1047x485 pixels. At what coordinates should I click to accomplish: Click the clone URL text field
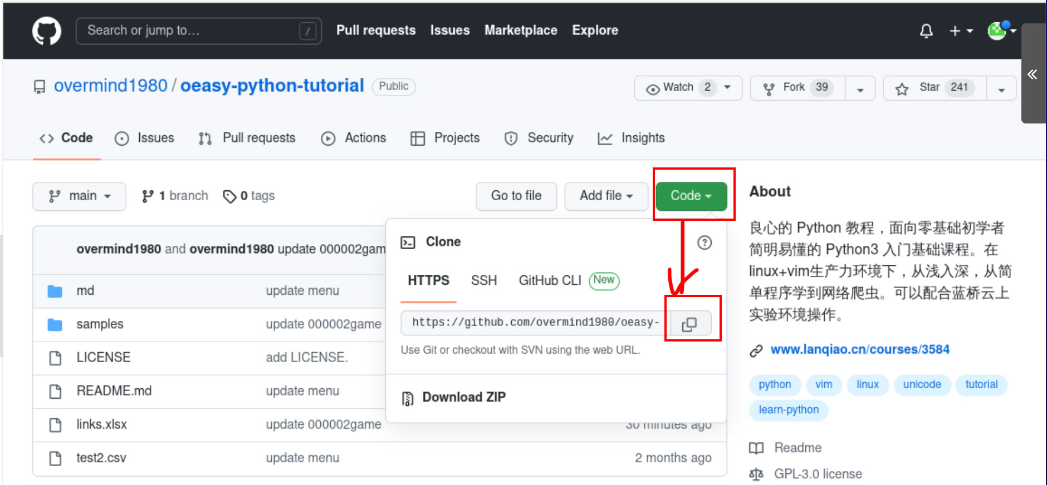[x=536, y=323]
